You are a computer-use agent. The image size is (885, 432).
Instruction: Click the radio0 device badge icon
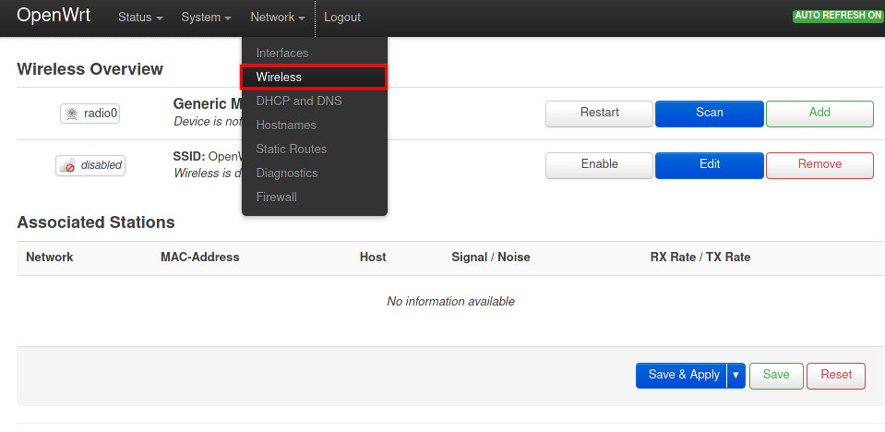click(x=90, y=114)
